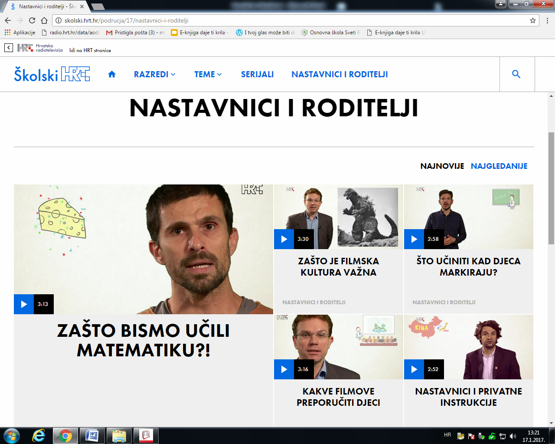Viewport: 555px width, 444px height.
Task: Expand the RAZREDI dropdown menu
Action: pyautogui.click(x=154, y=74)
